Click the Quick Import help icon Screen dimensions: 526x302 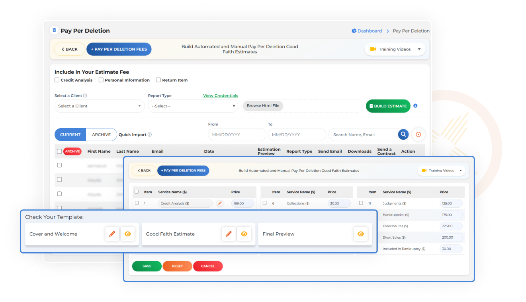(x=150, y=135)
